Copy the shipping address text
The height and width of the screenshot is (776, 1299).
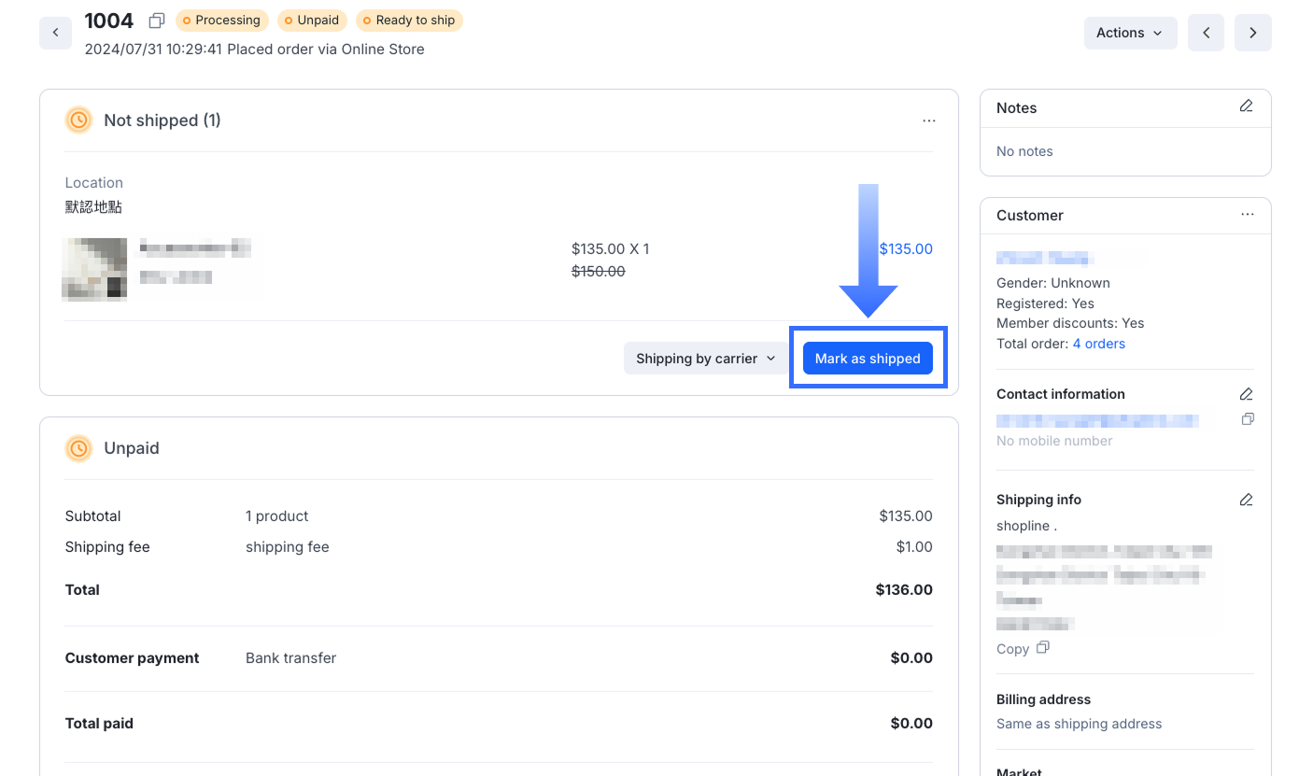tap(1023, 648)
